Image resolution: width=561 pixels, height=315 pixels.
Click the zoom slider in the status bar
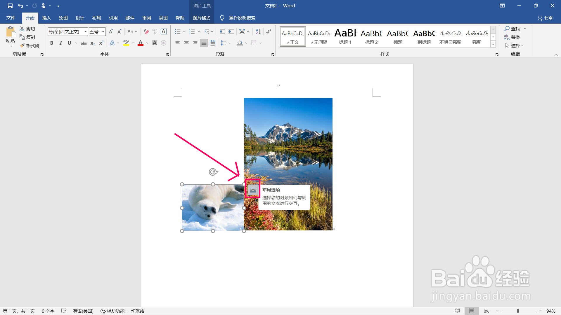[518, 311]
